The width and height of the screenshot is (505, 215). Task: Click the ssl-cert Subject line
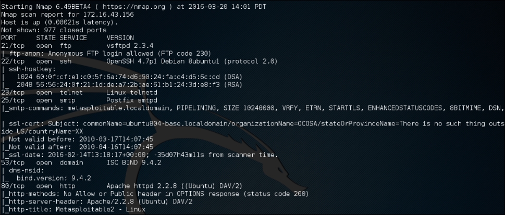tap(250, 123)
